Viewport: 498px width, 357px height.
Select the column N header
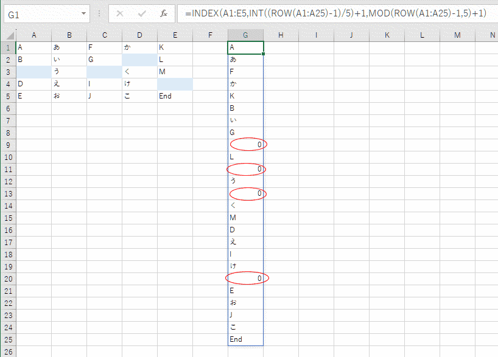click(x=492, y=35)
